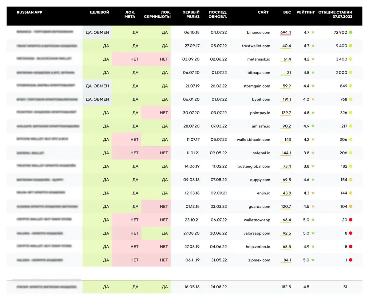Select the 51 total in the bottom row
369x300 pixels.
(x=345, y=287)
